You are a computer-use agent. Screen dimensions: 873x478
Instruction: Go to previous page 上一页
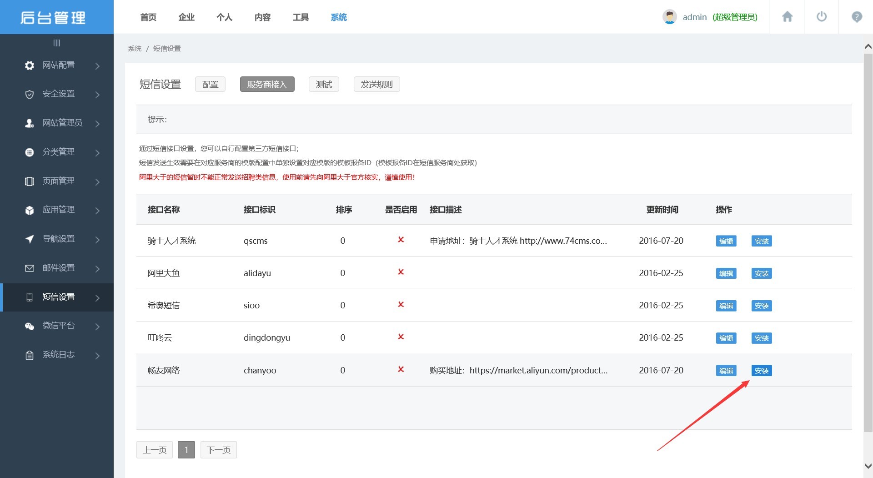pyautogui.click(x=155, y=450)
